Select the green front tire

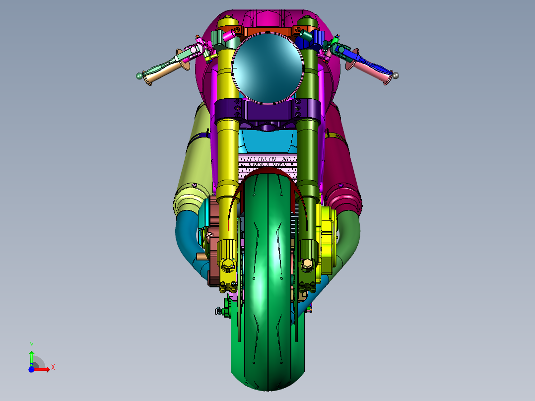pyautogui.click(x=268, y=281)
